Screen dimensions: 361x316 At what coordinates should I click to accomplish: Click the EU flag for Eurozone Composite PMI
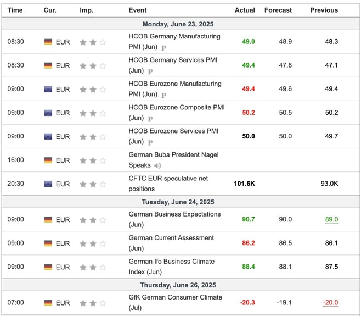click(48, 113)
